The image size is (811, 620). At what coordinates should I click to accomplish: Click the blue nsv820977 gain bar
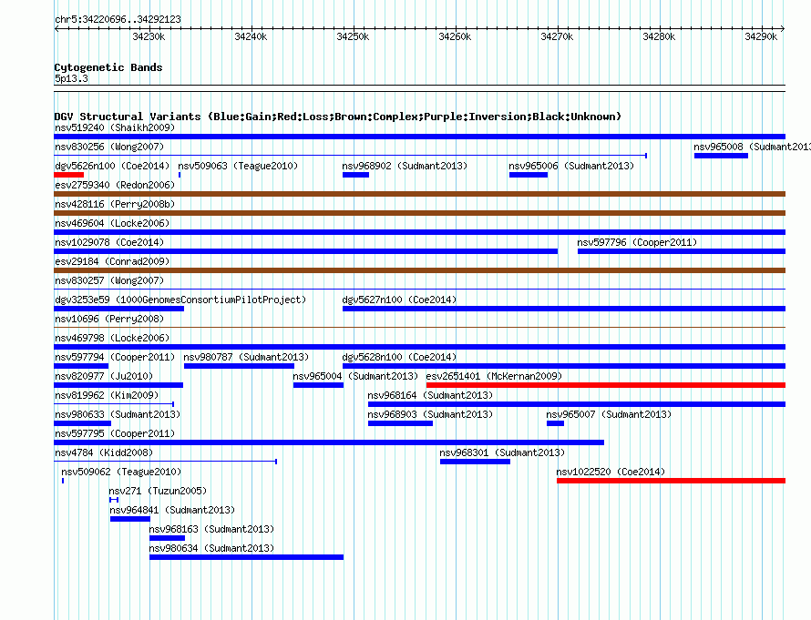[x=118, y=385]
